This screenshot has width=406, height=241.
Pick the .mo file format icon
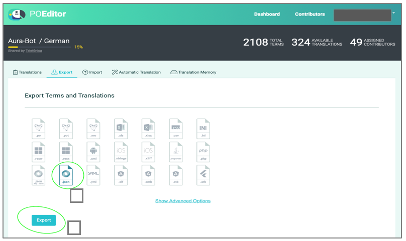click(x=93, y=129)
